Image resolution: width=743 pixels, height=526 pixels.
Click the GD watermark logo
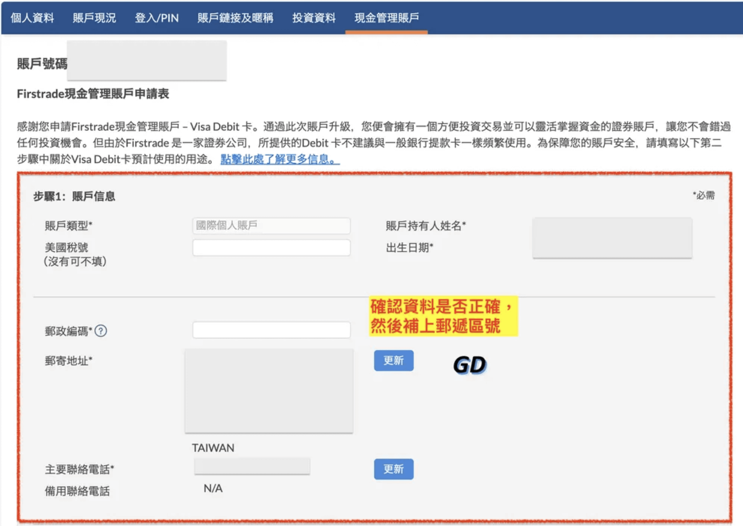click(x=469, y=365)
